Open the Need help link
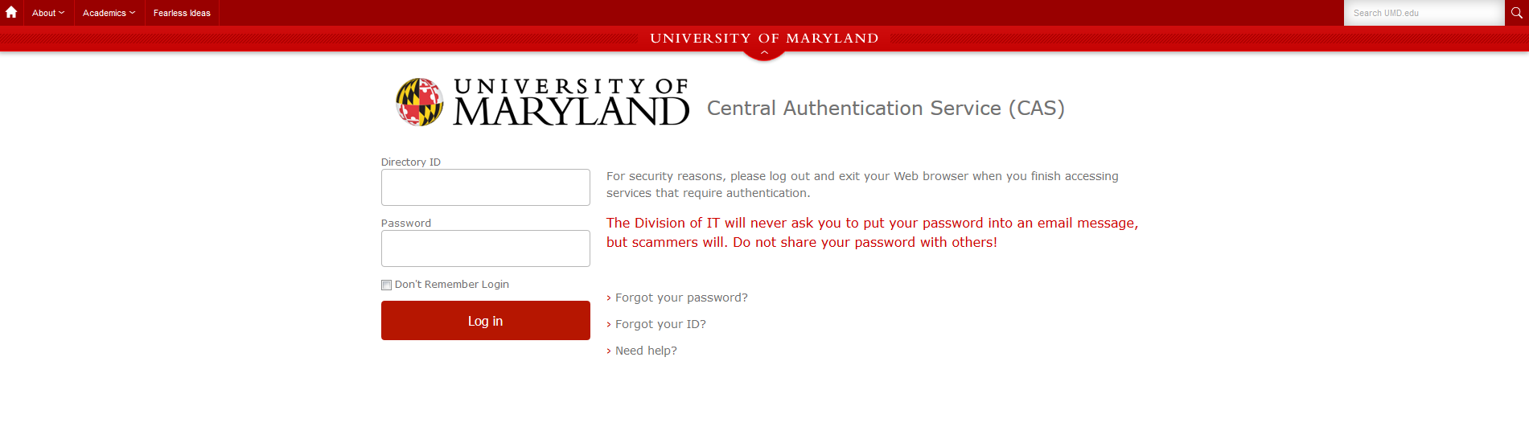The width and height of the screenshot is (1529, 427). click(x=646, y=351)
